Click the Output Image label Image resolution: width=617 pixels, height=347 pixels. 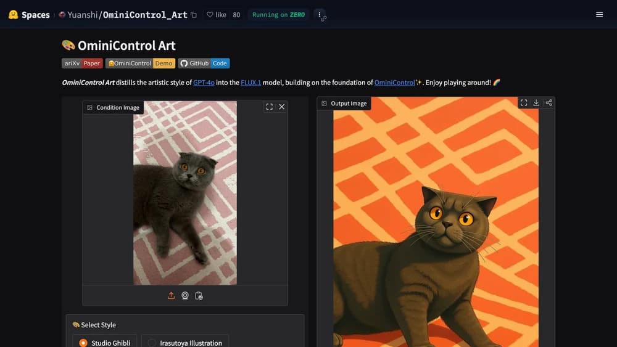point(344,104)
